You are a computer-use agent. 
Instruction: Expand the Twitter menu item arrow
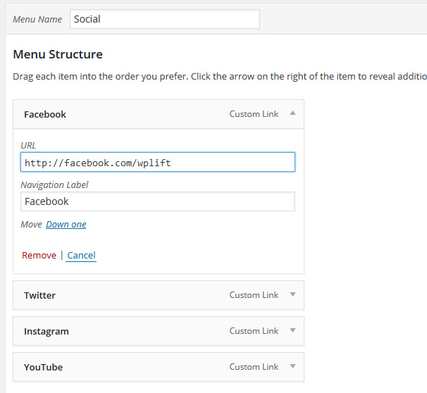click(x=292, y=294)
